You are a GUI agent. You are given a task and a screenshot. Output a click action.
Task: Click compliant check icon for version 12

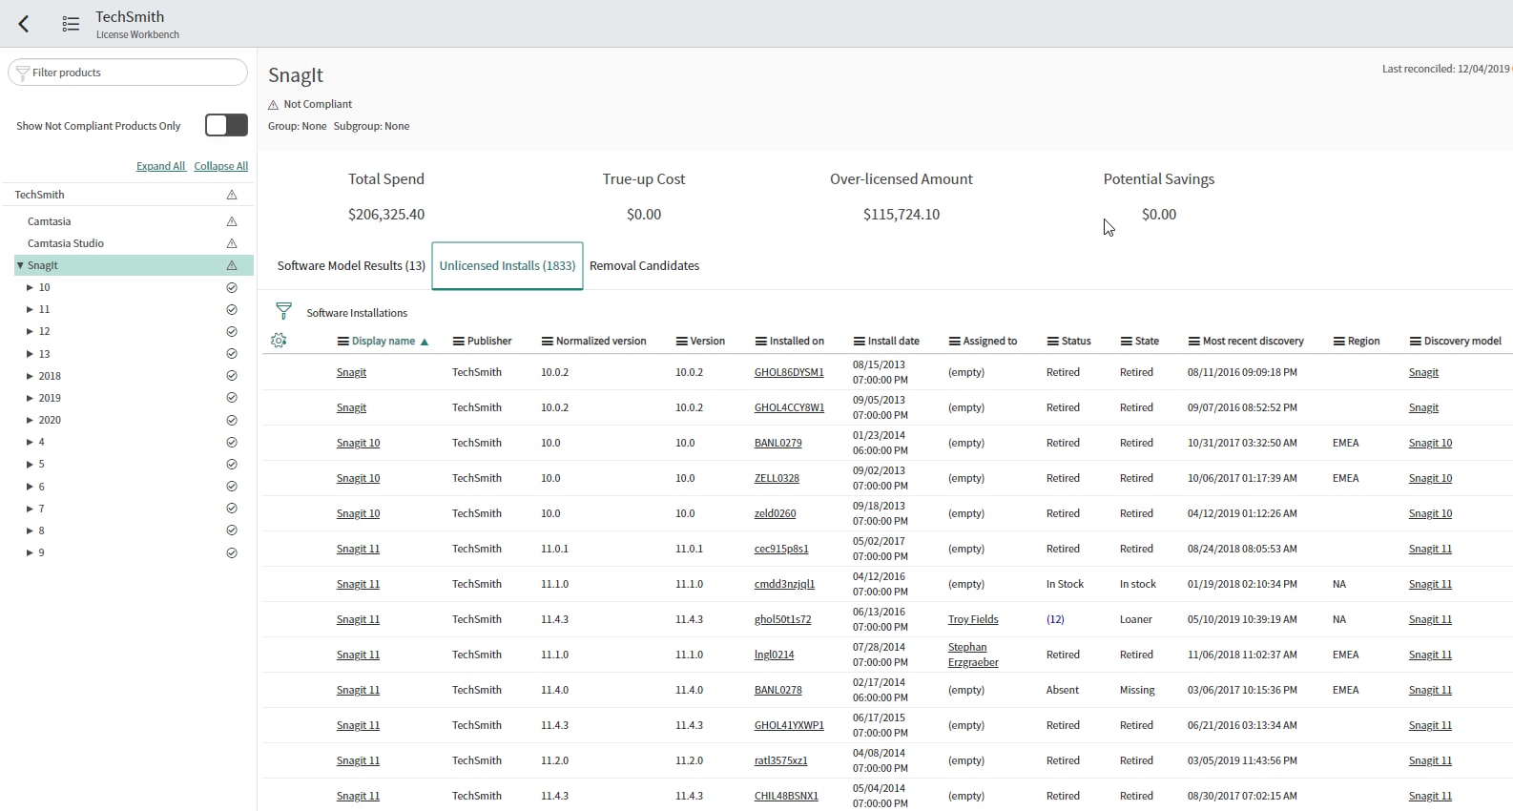click(x=231, y=331)
